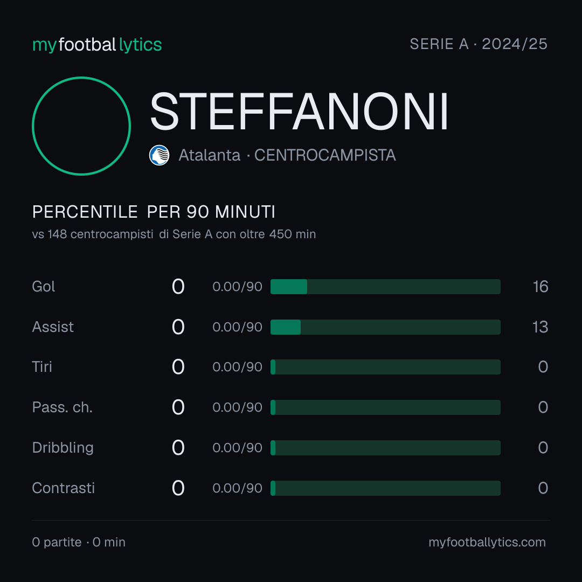582x582 pixels.
Task: Click the PERCENTILE PER 90 MINUTI heading
Action: click(154, 212)
